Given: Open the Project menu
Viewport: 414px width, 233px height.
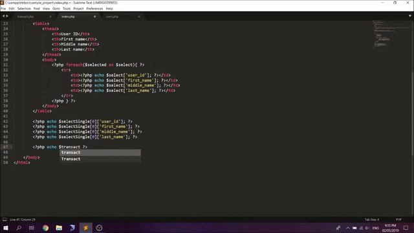Looking at the screenshot, I should click(x=78, y=8).
